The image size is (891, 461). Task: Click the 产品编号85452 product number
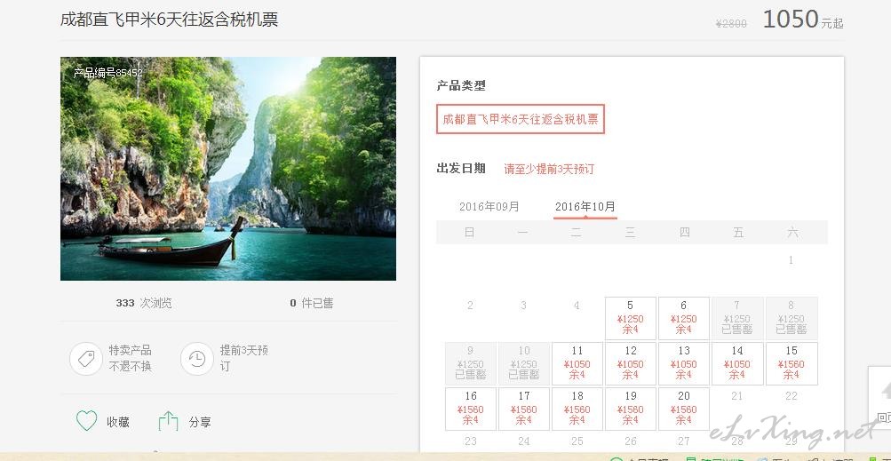point(108,72)
